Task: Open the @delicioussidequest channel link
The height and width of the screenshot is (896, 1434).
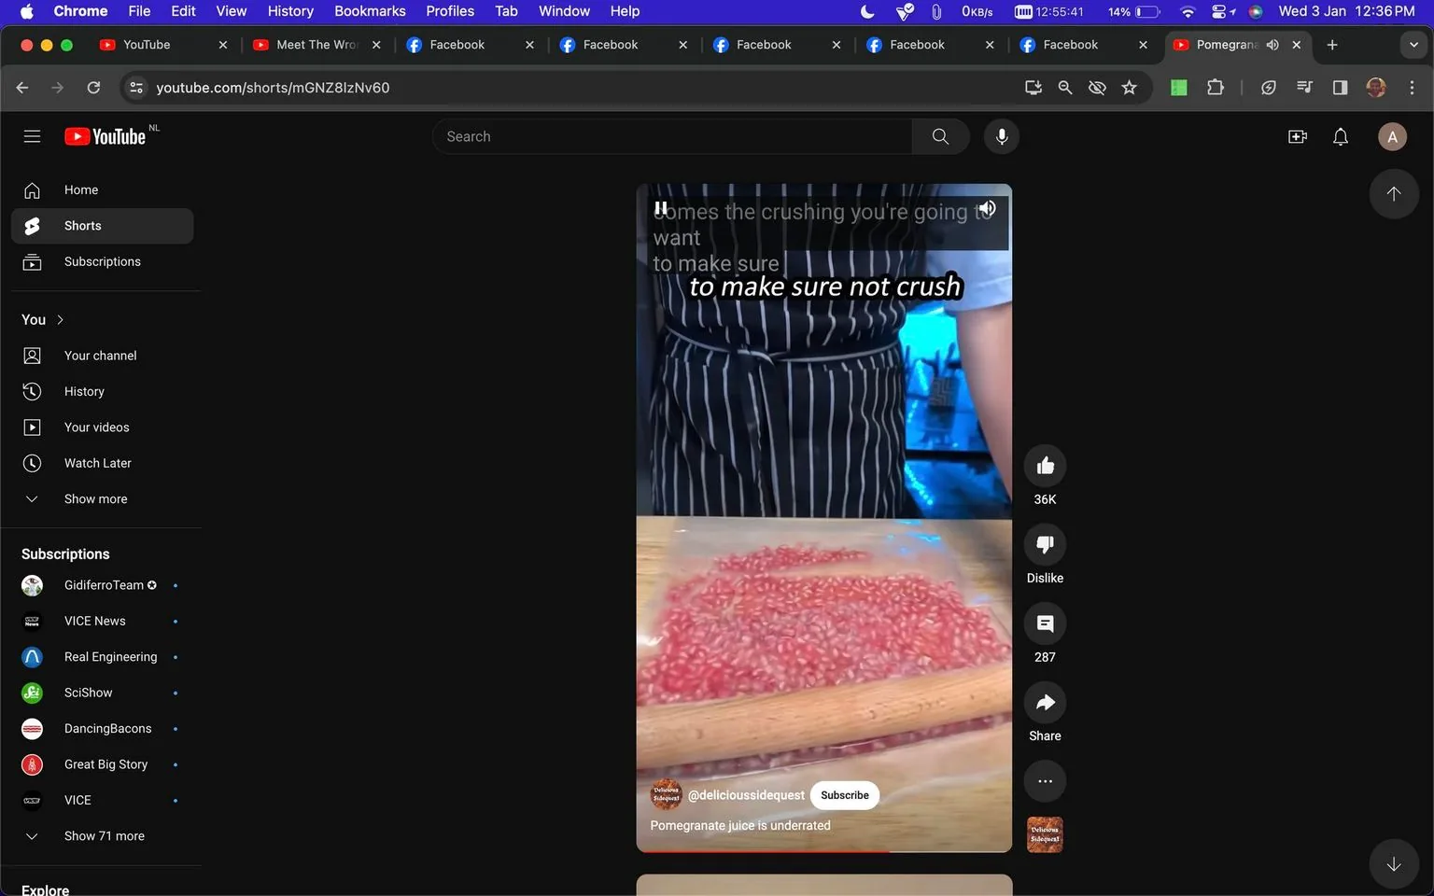Action: pyautogui.click(x=746, y=795)
